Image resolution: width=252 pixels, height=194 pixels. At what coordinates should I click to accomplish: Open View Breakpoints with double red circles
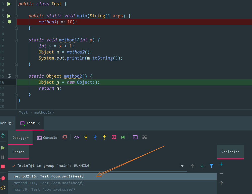point(3,178)
